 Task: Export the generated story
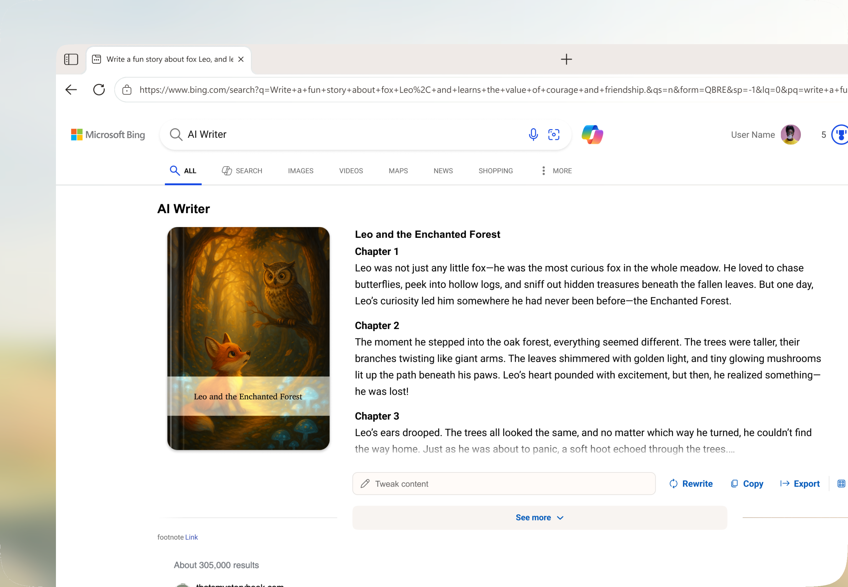[800, 484]
